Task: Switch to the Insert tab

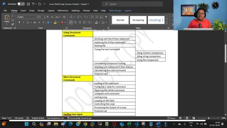Action: coord(23,11)
